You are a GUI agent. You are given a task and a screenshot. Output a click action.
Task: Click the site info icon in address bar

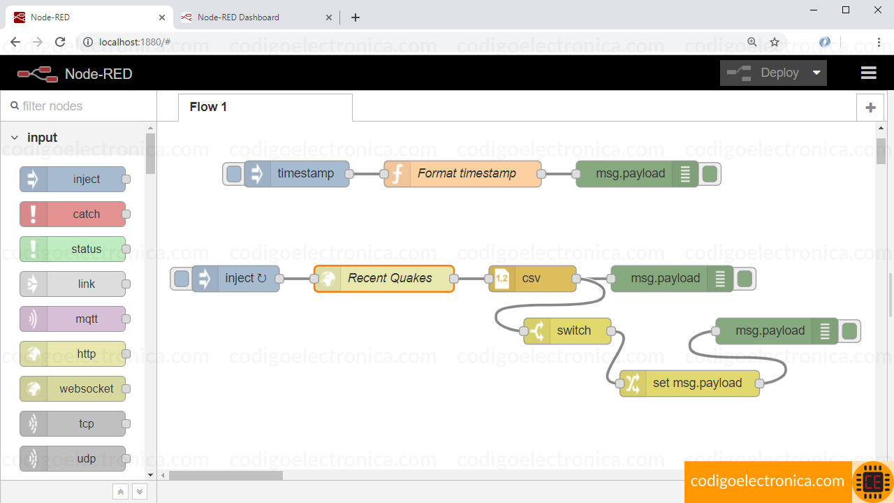[x=88, y=42]
